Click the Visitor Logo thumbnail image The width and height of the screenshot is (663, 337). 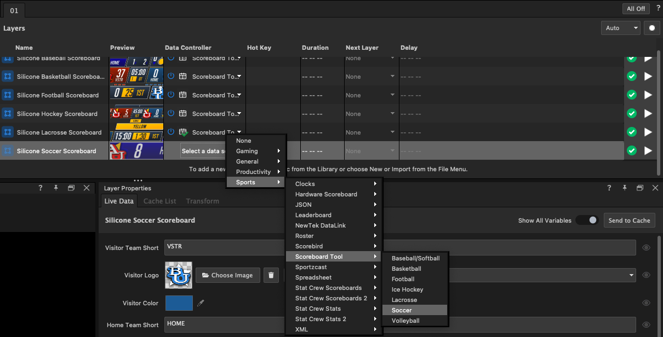click(179, 275)
